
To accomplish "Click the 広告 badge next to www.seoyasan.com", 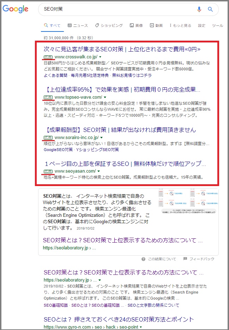I will pyautogui.click(x=48, y=171).
